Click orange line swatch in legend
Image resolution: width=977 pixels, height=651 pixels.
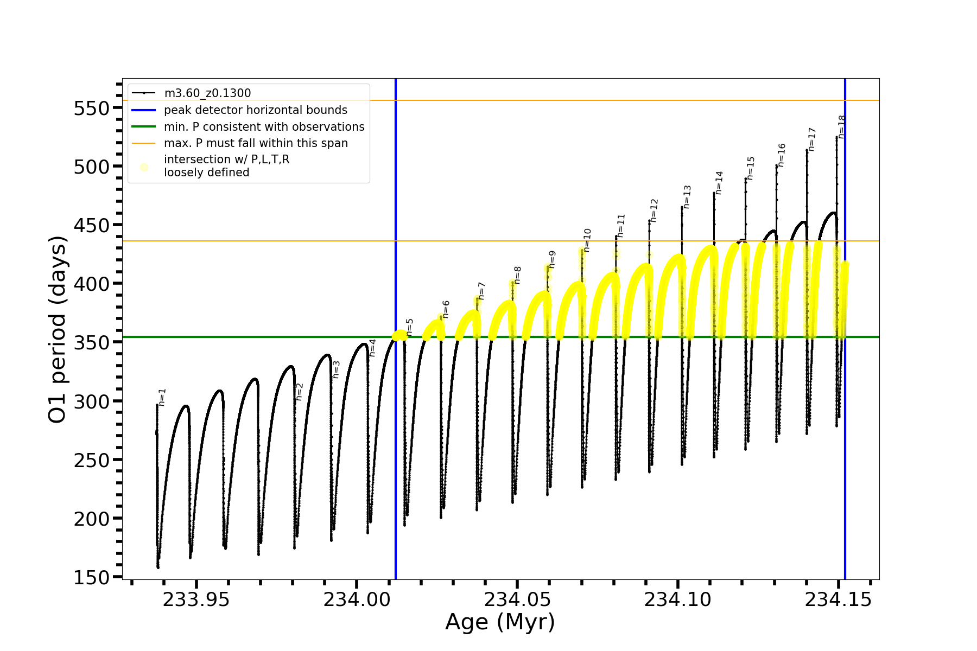click(144, 143)
